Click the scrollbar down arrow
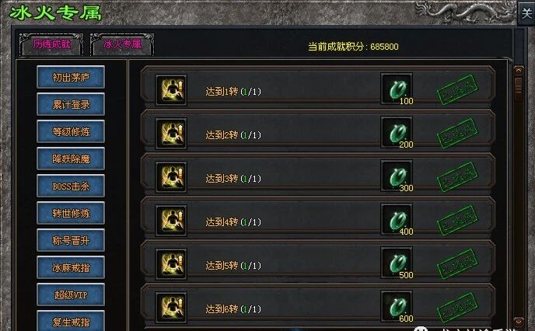Image resolution: width=535 pixels, height=331 pixels. point(519,322)
